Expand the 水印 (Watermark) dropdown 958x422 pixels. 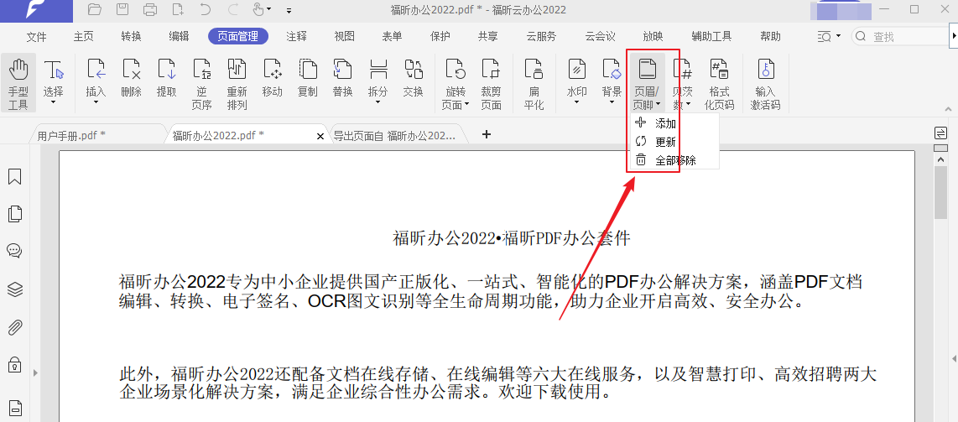[576, 102]
